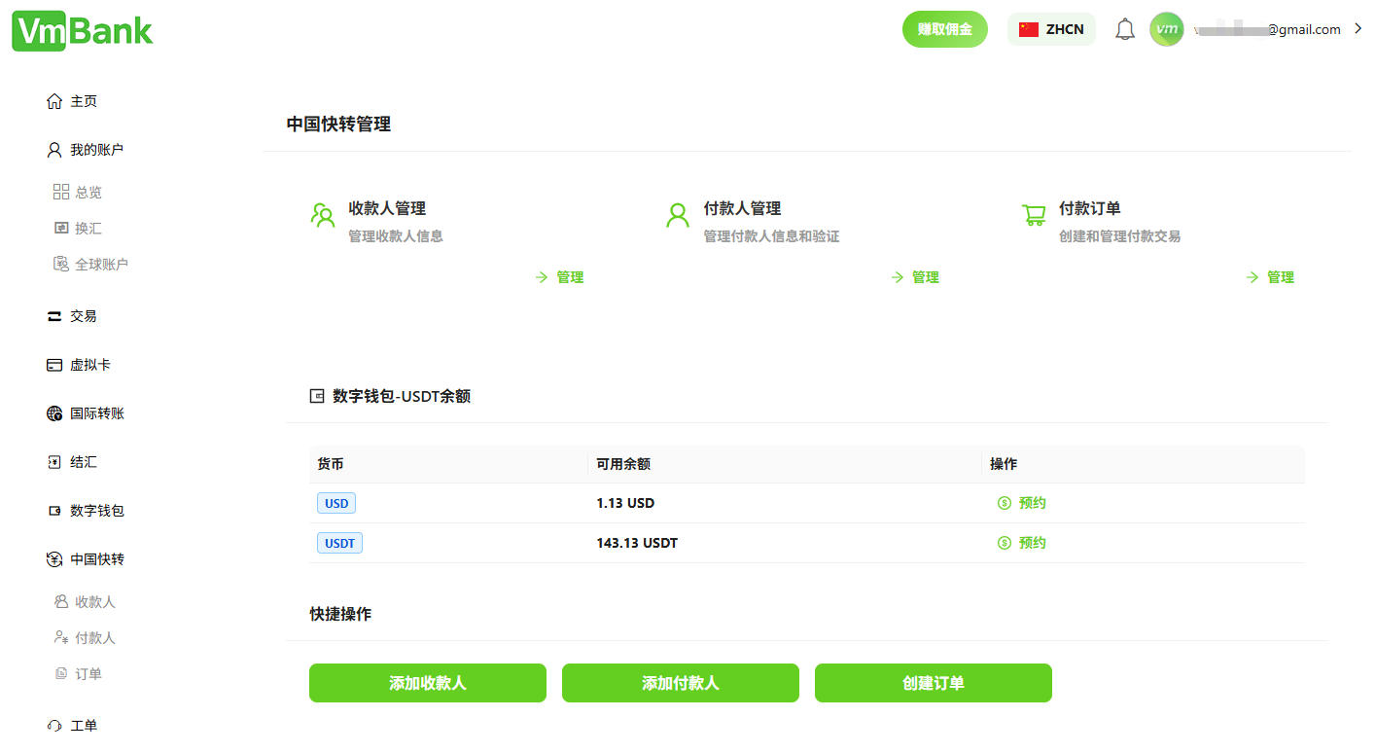
Task: Select the 交易 sidebar icon
Action: 54,315
